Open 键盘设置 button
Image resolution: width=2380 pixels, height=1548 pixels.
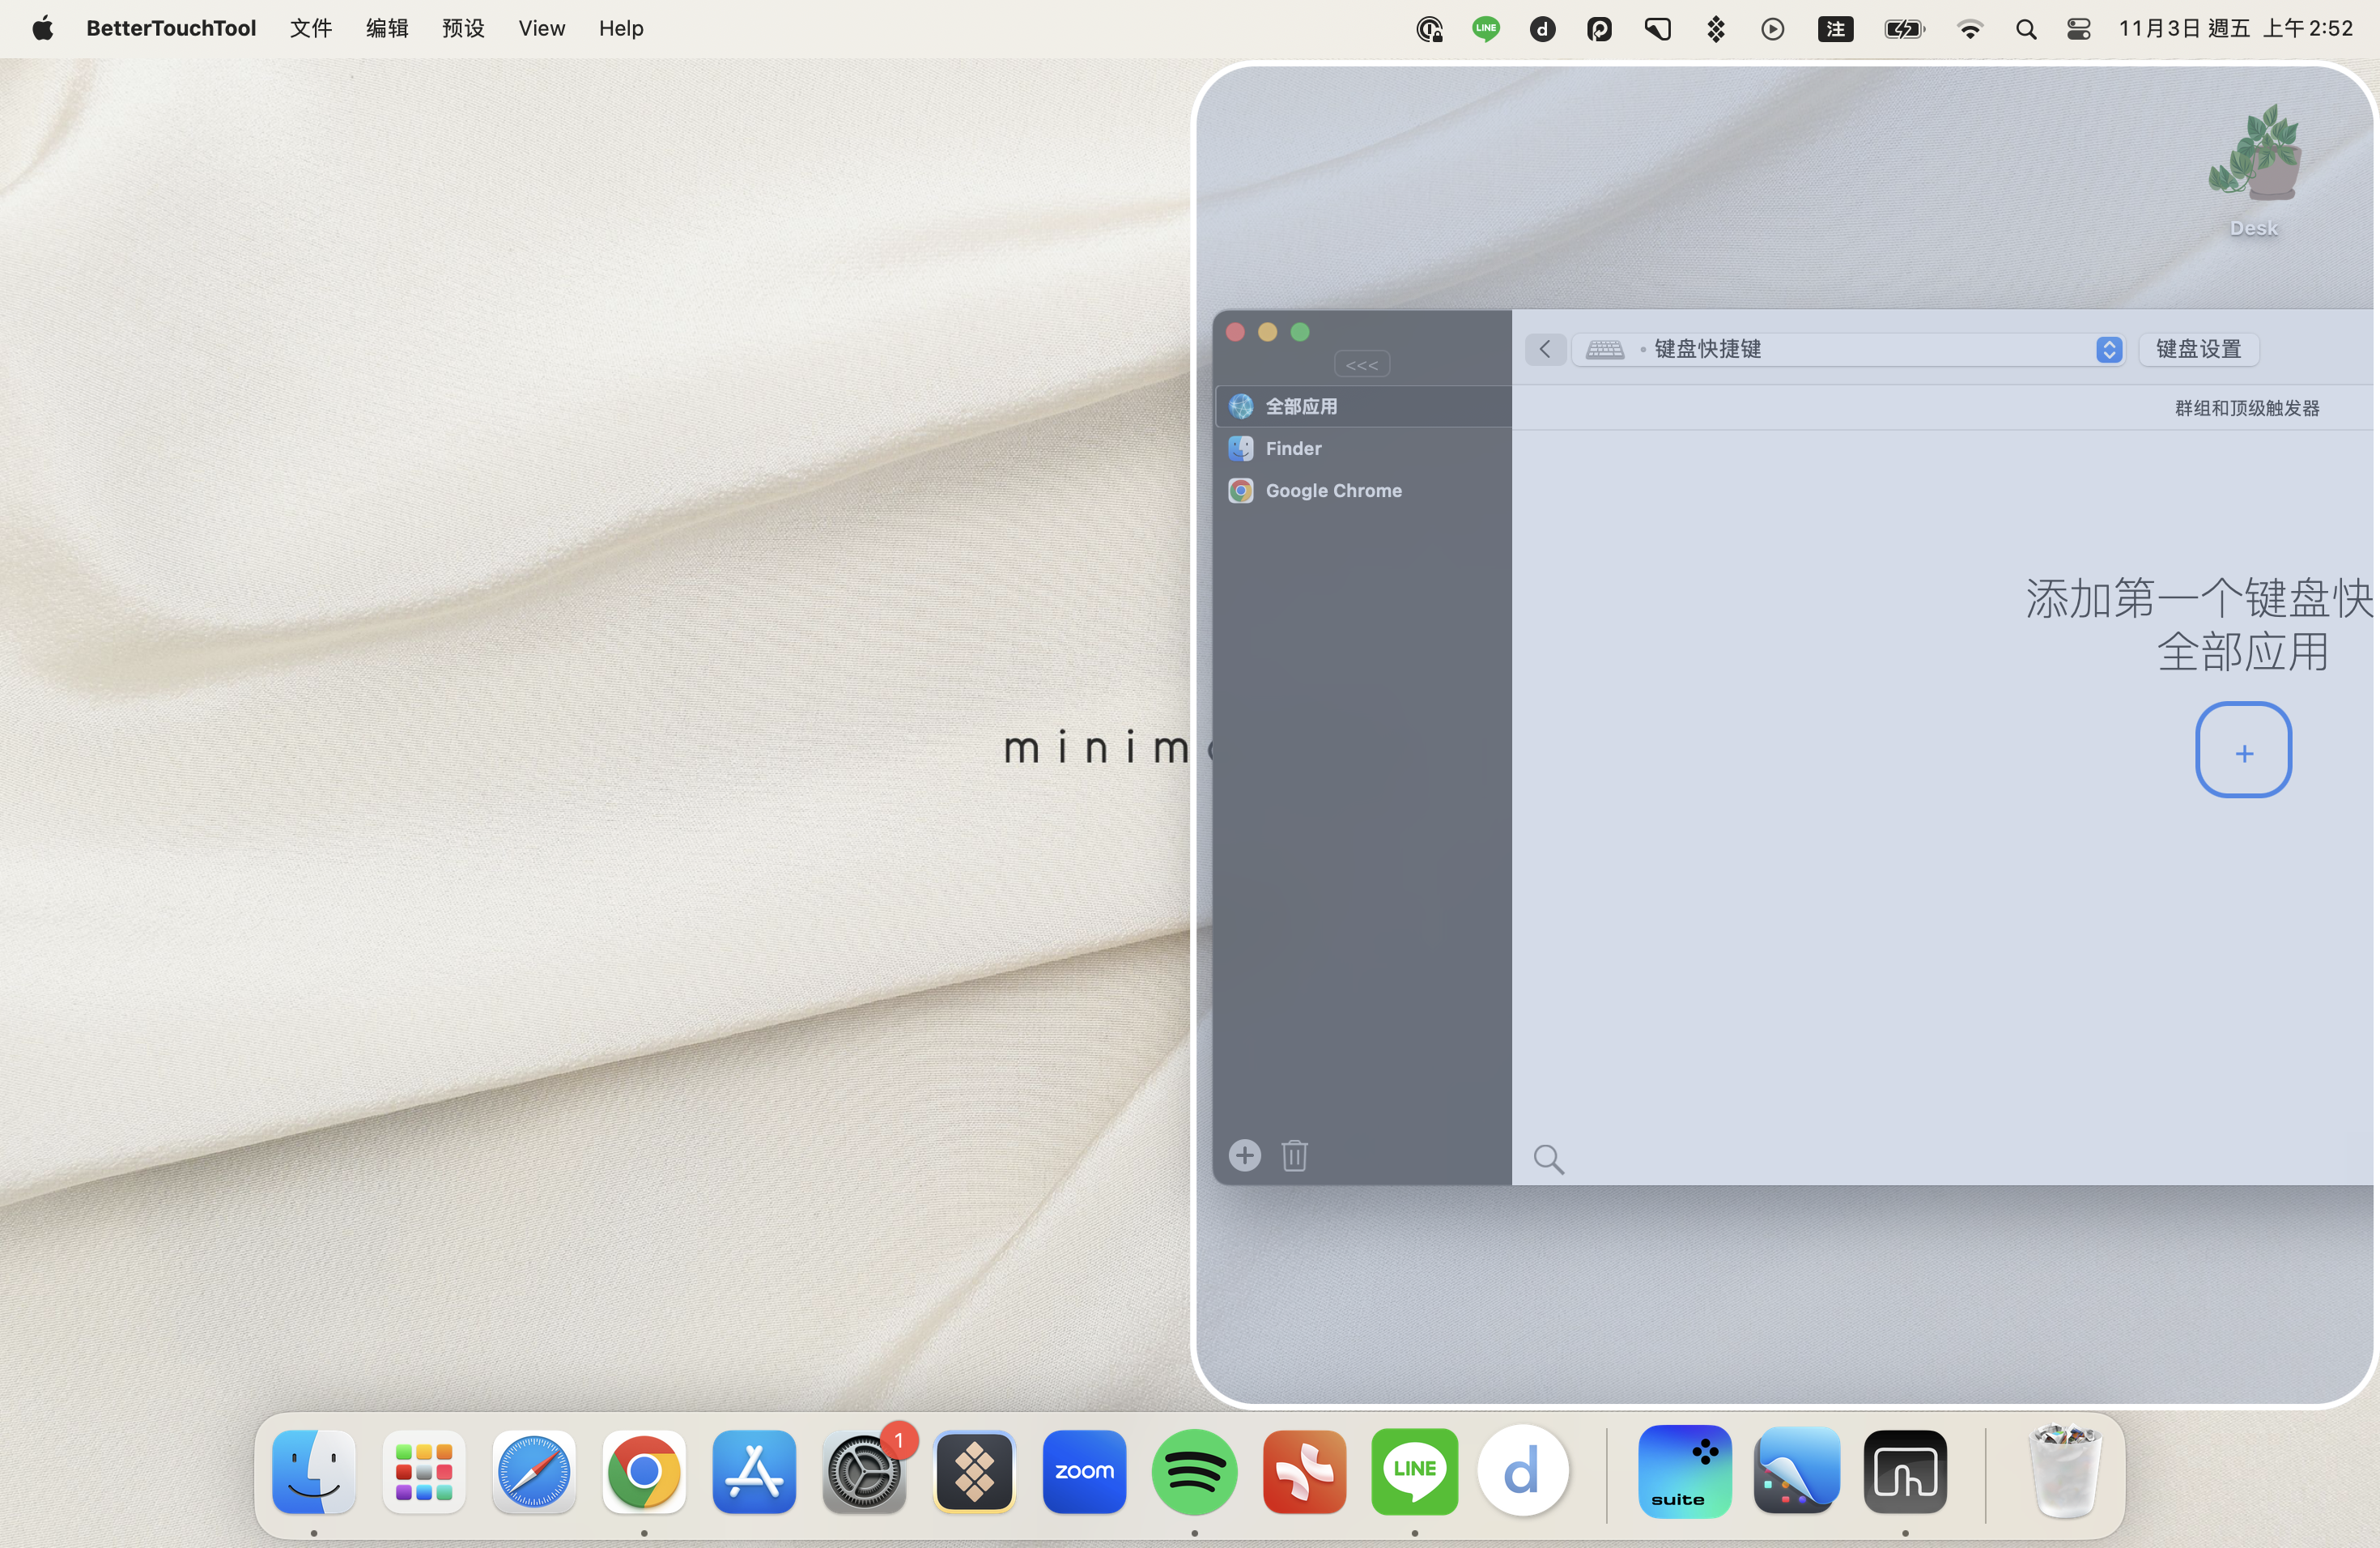[x=2198, y=349]
